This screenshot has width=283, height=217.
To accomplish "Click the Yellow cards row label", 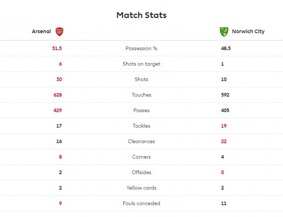I will [141, 188].
